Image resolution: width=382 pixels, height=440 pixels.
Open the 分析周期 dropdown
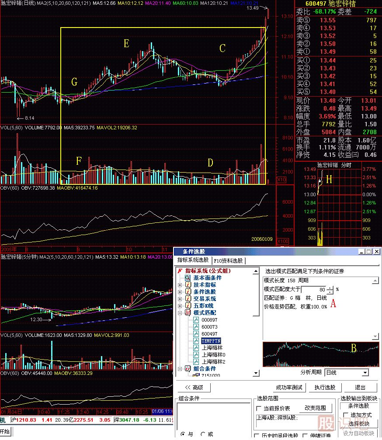point(365,373)
